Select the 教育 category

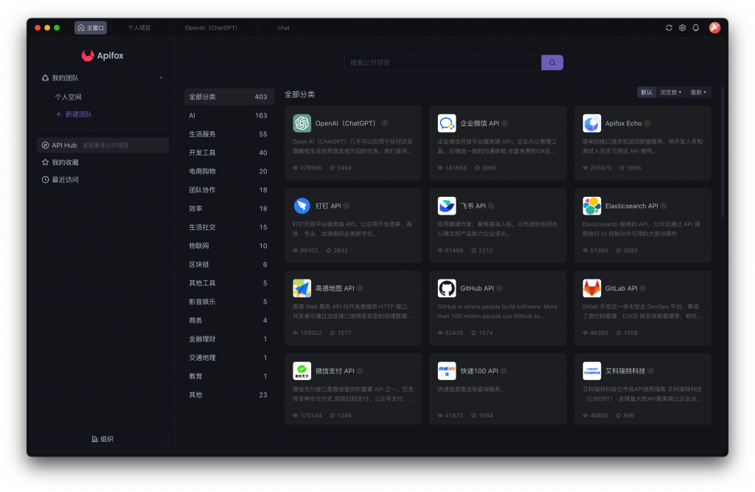pyautogui.click(x=229, y=376)
